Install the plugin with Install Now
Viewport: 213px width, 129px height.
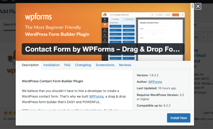[x=179, y=118]
